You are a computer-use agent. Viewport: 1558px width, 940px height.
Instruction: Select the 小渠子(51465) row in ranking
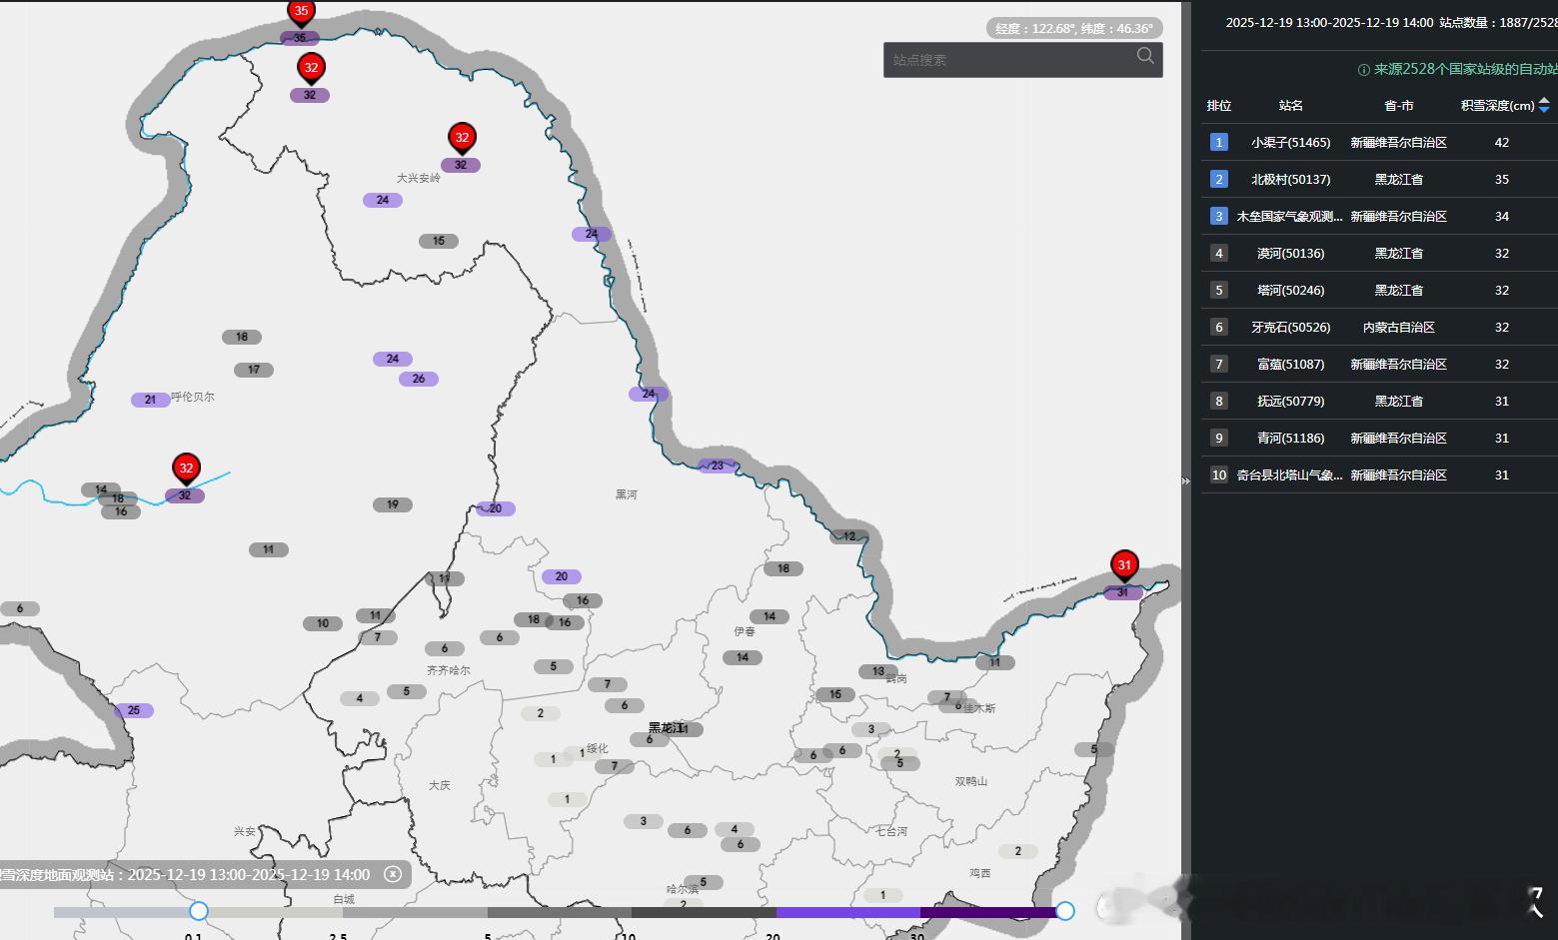(1290, 143)
